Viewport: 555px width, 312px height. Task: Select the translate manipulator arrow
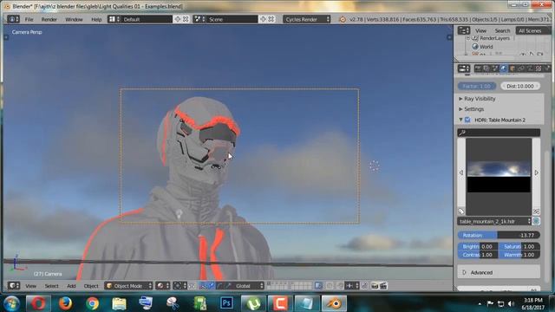point(212,285)
